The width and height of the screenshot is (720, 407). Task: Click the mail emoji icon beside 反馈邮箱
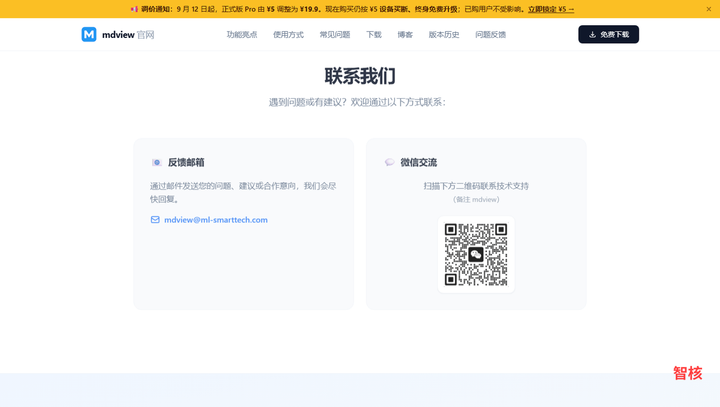click(x=157, y=162)
